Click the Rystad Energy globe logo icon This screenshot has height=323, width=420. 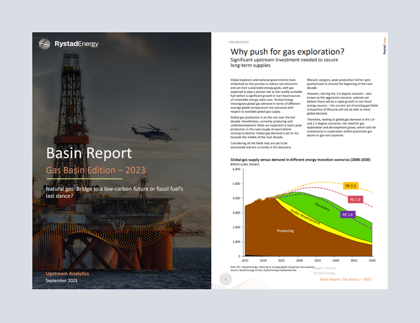click(44, 44)
